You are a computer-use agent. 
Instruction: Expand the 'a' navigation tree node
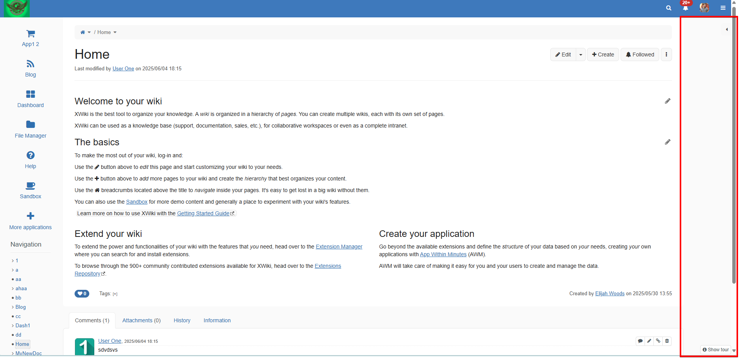[x=13, y=270]
